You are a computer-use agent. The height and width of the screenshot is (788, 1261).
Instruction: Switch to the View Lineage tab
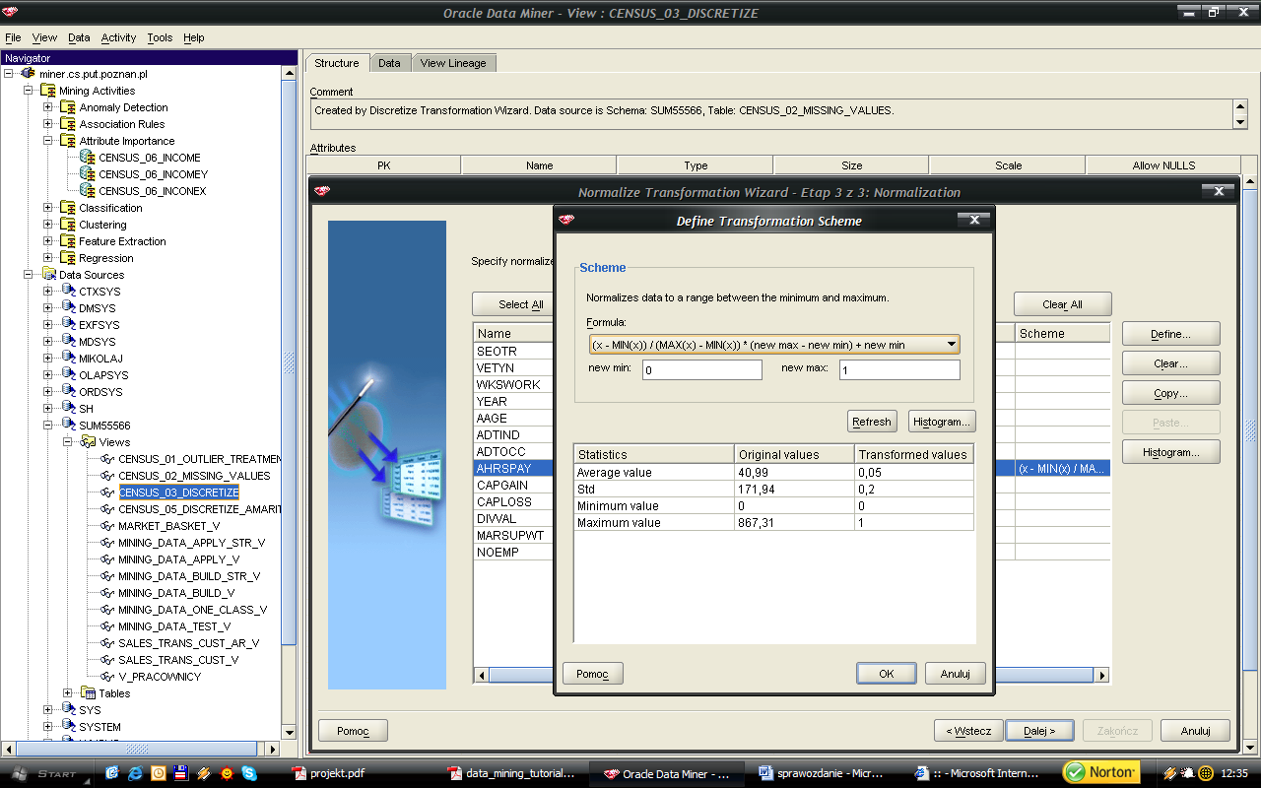click(x=453, y=63)
